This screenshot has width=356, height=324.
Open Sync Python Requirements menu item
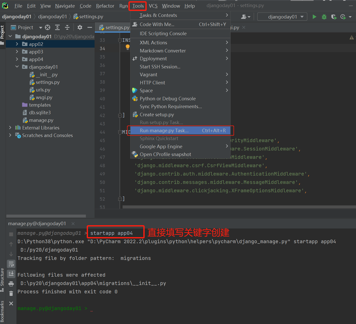pos(180,107)
